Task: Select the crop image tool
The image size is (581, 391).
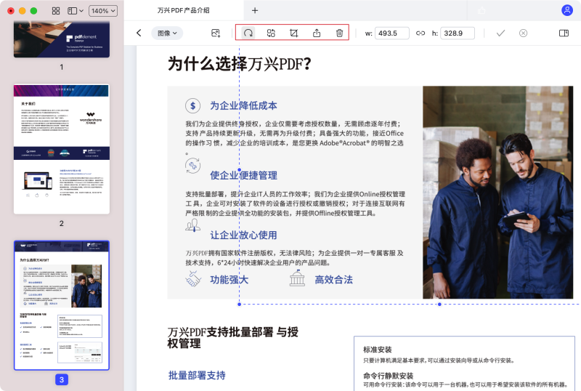Action: pyautogui.click(x=293, y=33)
